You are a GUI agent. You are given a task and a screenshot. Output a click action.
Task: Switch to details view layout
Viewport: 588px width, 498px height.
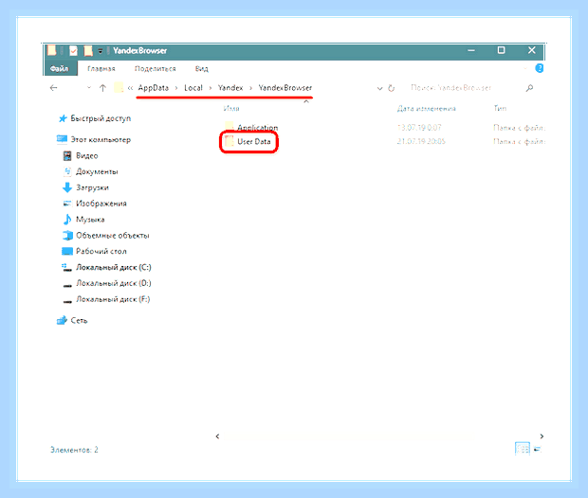[x=523, y=449]
